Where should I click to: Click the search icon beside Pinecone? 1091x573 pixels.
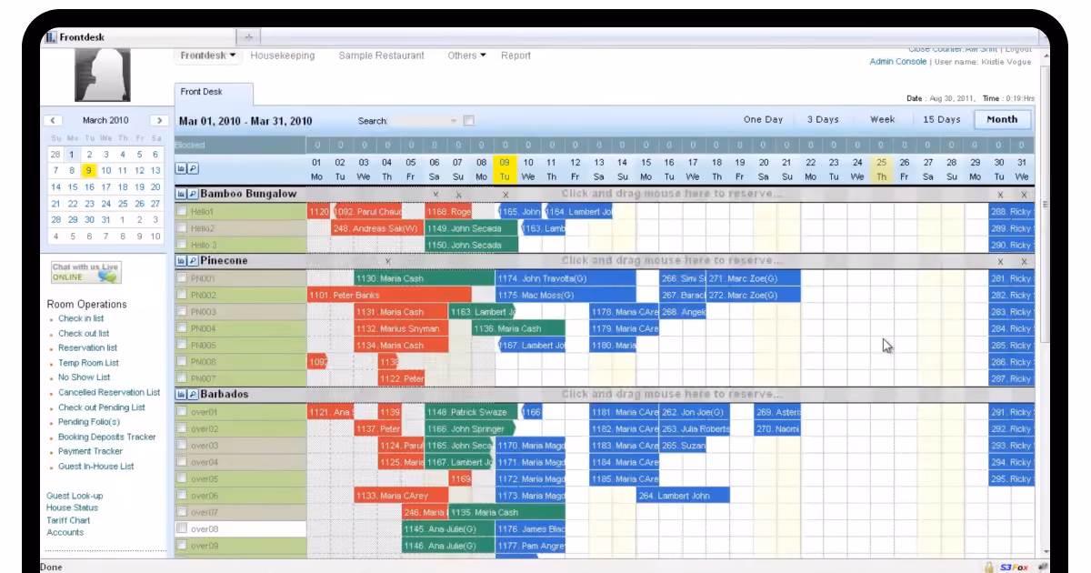click(x=193, y=260)
